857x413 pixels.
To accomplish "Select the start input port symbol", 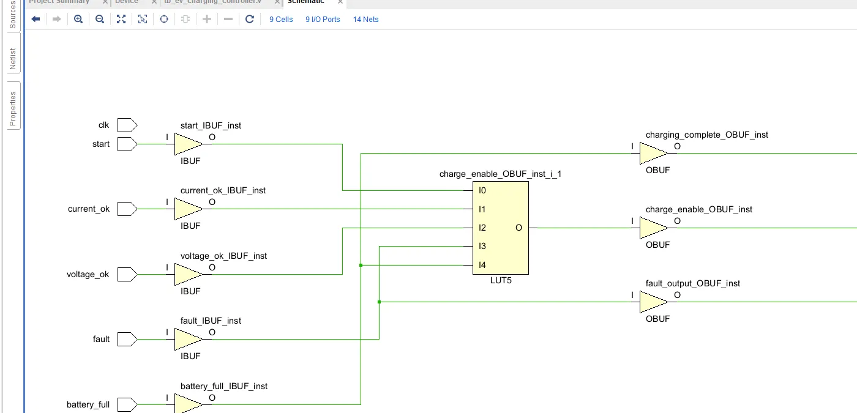I will pyautogui.click(x=127, y=144).
